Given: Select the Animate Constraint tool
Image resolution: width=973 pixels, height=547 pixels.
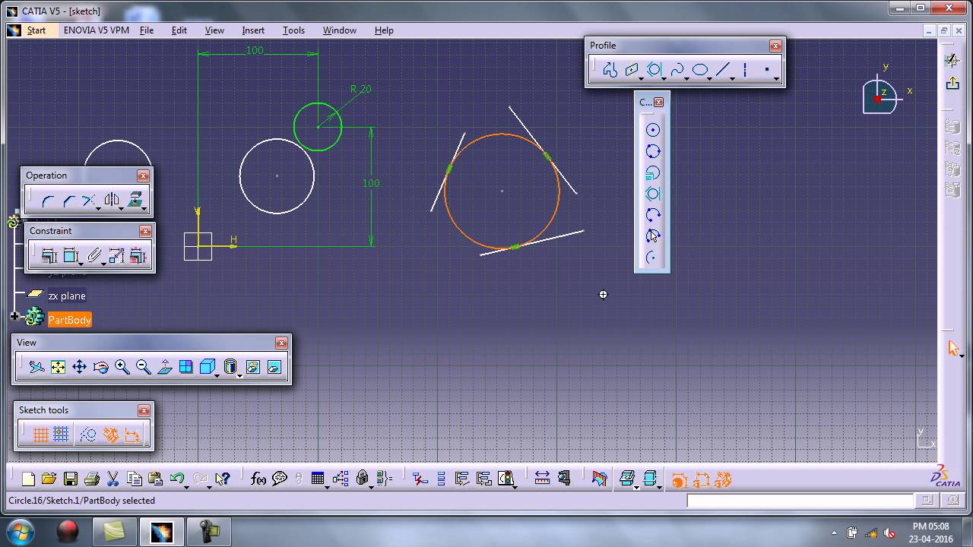Looking at the screenshot, I should point(116,256).
